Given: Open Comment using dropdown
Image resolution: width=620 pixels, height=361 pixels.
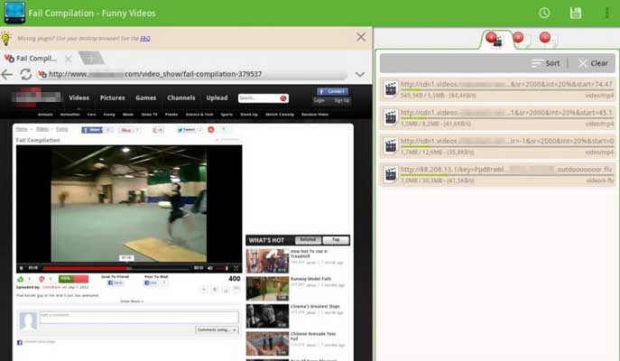Looking at the screenshot, I should [x=217, y=329].
